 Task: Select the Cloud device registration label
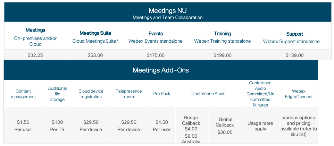pos(91,94)
